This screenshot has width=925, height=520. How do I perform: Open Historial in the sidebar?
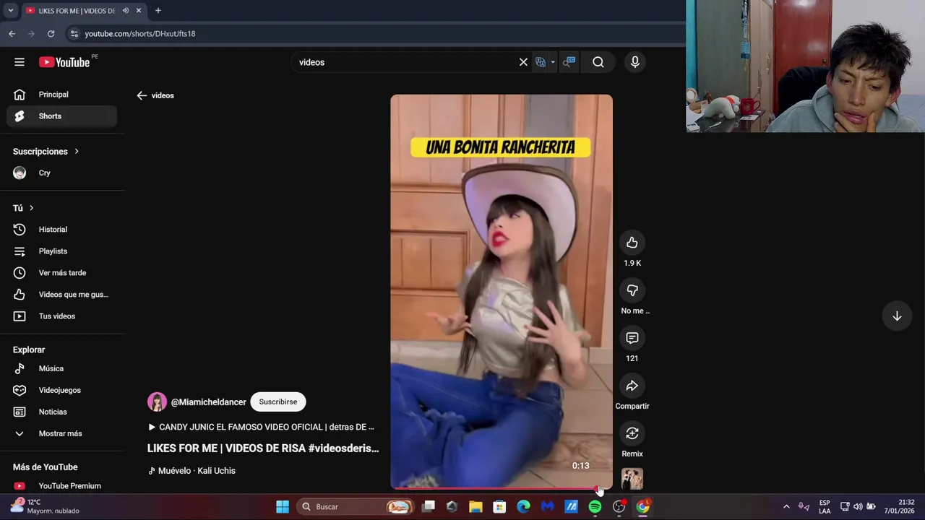pyautogui.click(x=61, y=230)
